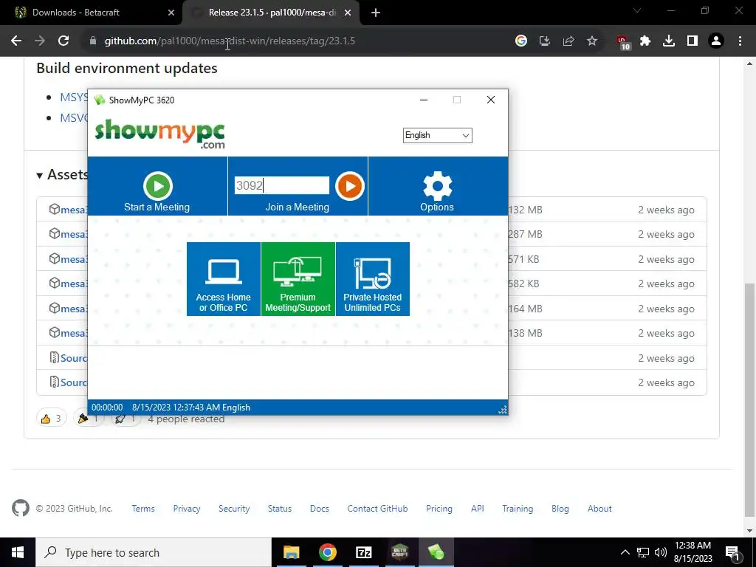Open the Training footer link

(x=518, y=509)
